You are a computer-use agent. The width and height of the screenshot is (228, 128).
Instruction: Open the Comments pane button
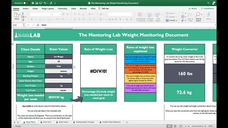coord(207,9)
